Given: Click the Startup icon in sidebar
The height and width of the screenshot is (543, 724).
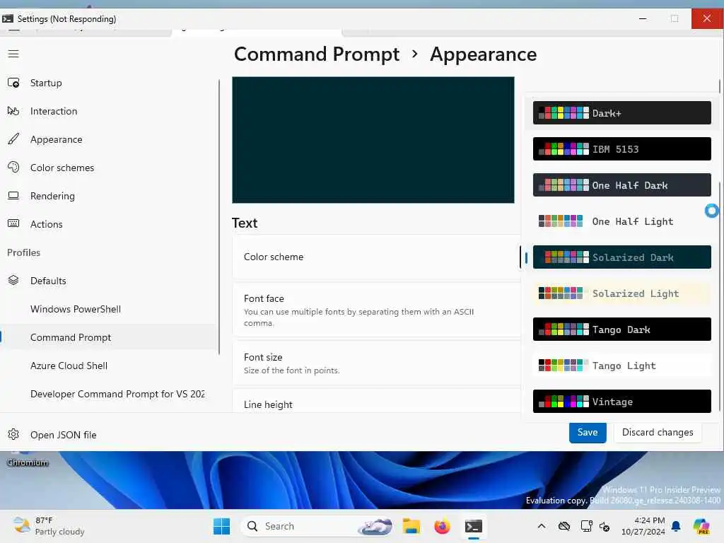Looking at the screenshot, I should click(x=13, y=83).
